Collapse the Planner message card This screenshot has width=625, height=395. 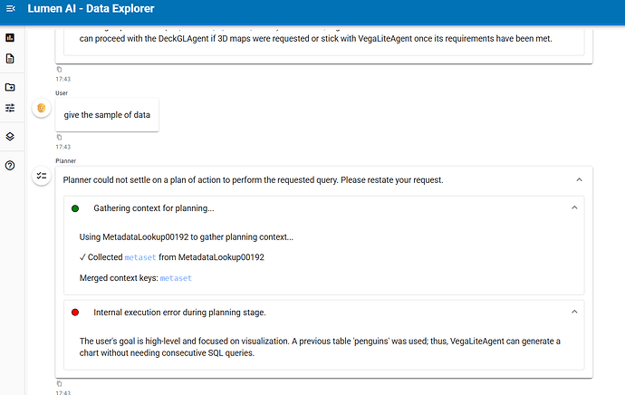pyautogui.click(x=579, y=180)
